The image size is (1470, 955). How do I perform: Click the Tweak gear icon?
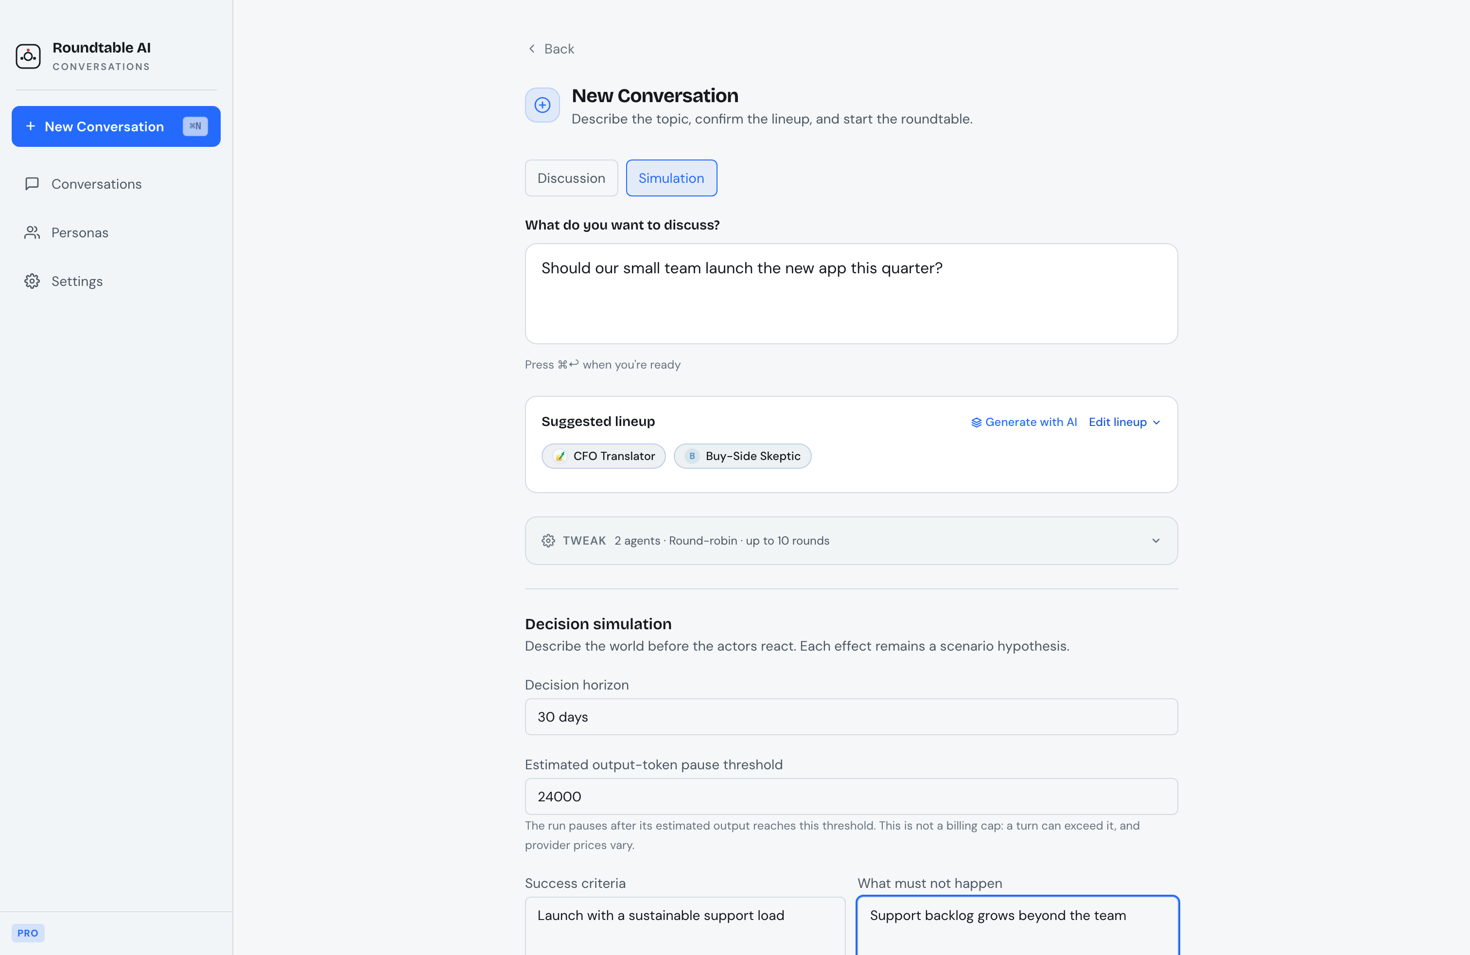pos(548,541)
